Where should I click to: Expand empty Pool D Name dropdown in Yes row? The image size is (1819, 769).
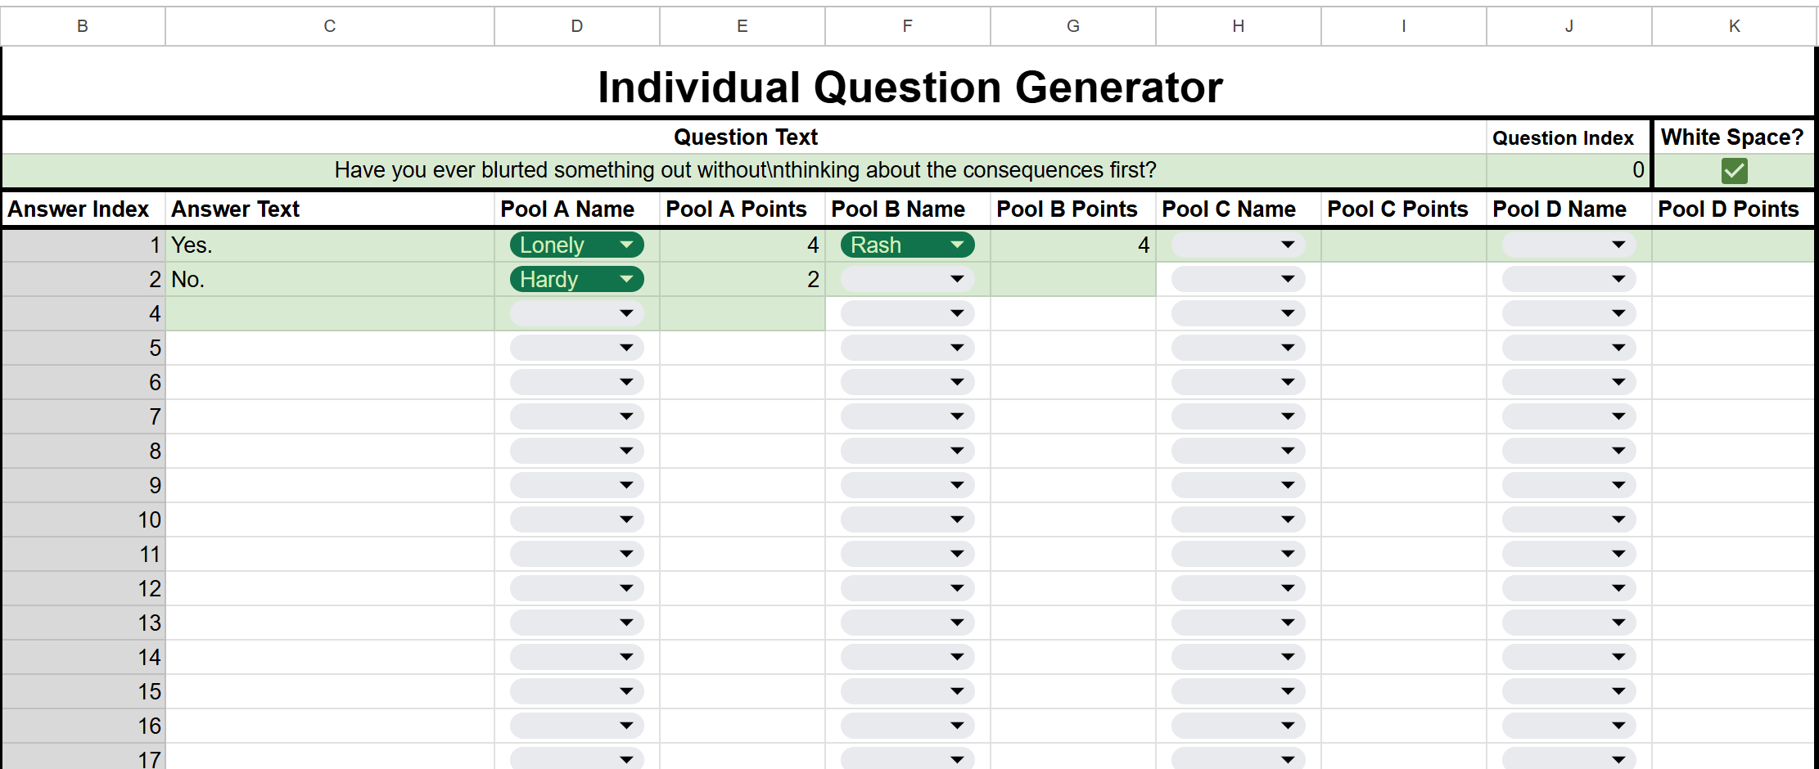click(x=1618, y=245)
